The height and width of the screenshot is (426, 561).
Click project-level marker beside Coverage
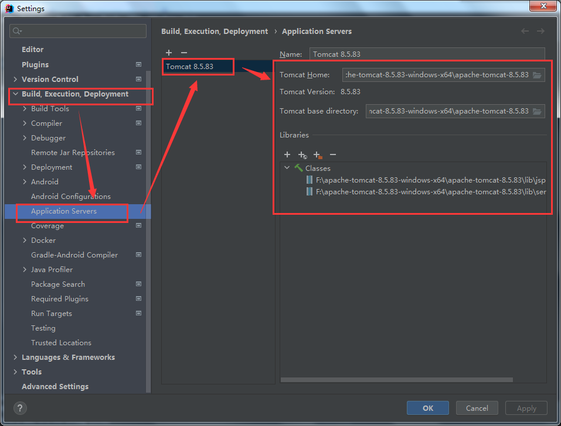coord(138,225)
